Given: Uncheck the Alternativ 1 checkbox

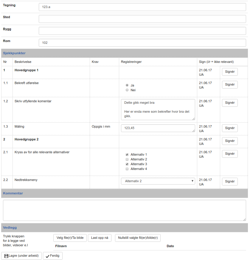Looking at the screenshot, I should (x=127, y=155).
